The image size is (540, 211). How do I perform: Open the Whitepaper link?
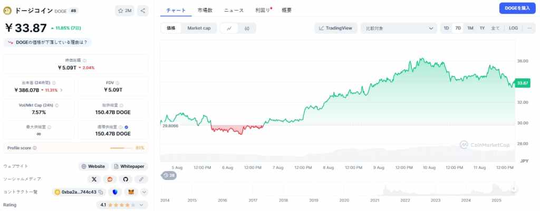129,166
